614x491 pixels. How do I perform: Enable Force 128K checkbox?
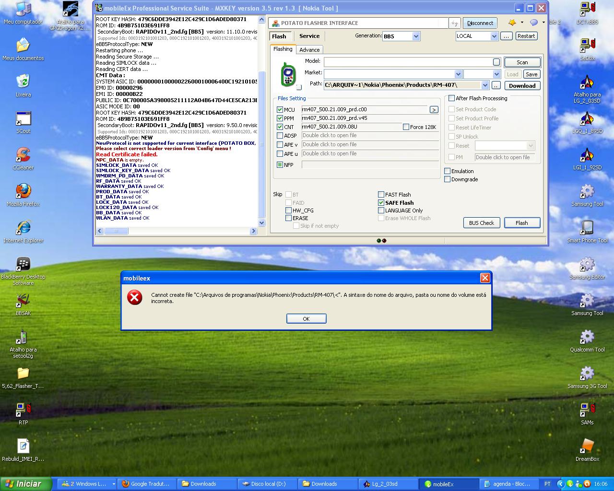click(406, 127)
